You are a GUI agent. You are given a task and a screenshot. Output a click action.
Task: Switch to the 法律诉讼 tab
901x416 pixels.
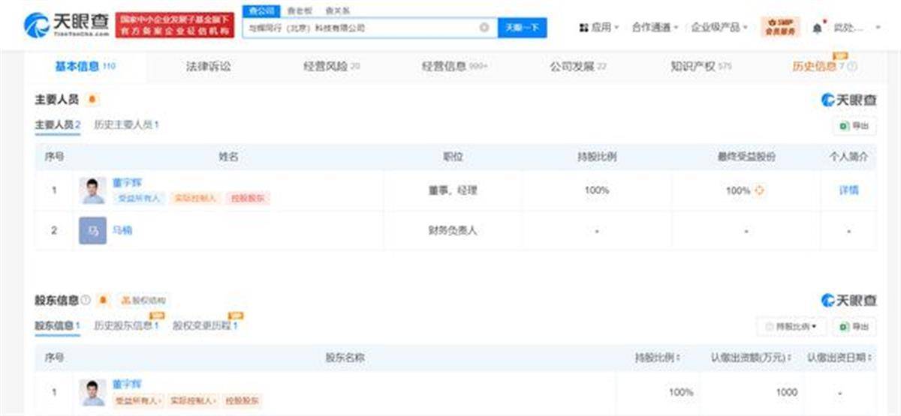coord(208,67)
